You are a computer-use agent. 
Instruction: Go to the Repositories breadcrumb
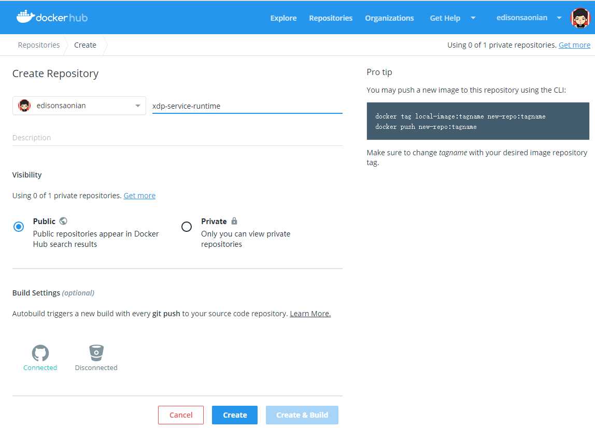pyautogui.click(x=39, y=45)
